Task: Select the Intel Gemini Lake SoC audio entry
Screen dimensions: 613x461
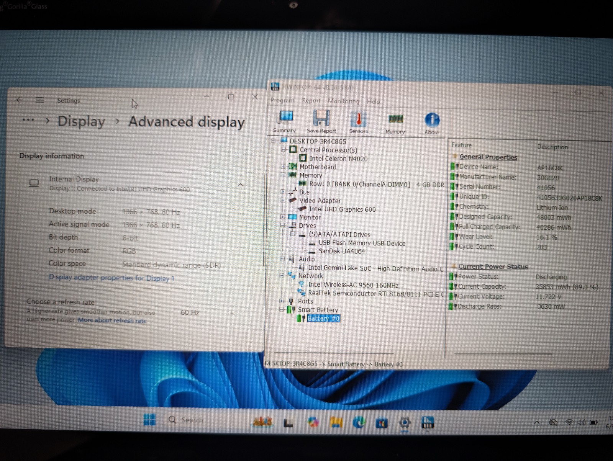Action: coord(375,268)
